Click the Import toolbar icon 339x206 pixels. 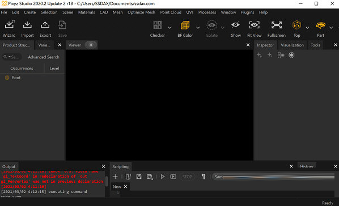coord(27,25)
